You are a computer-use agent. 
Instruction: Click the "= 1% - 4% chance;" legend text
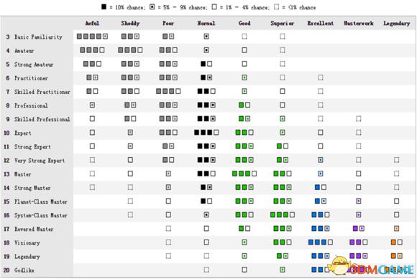pyautogui.click(x=244, y=7)
